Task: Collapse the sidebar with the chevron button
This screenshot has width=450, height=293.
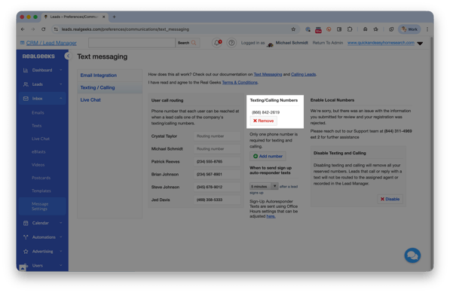Action: coord(68,56)
